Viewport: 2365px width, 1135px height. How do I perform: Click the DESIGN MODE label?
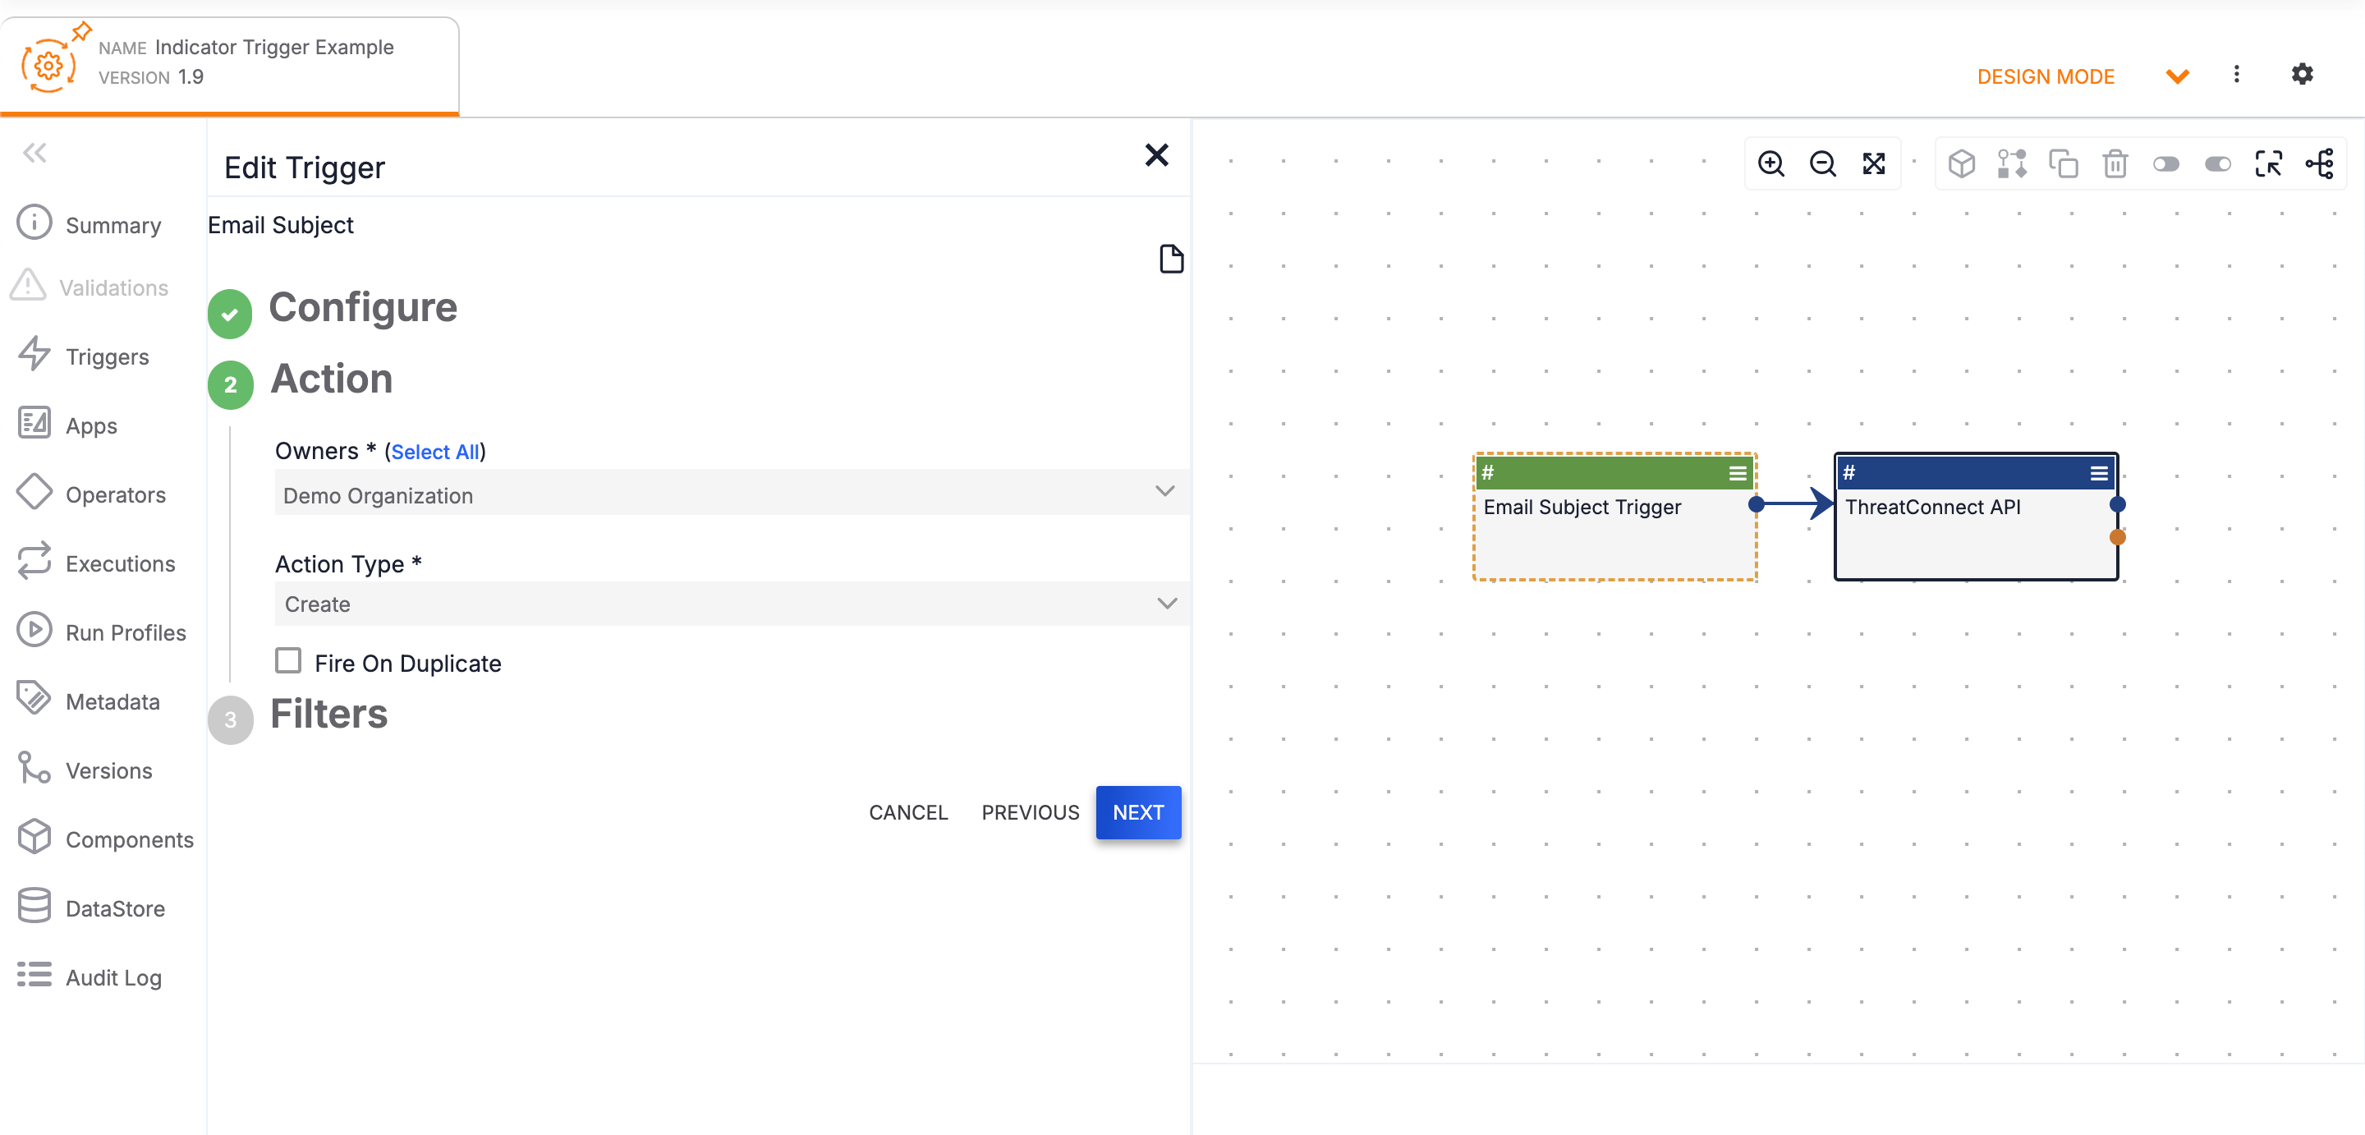(x=2046, y=77)
